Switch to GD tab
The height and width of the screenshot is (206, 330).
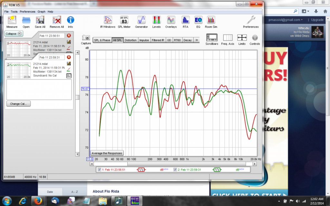pyautogui.click(x=169, y=40)
